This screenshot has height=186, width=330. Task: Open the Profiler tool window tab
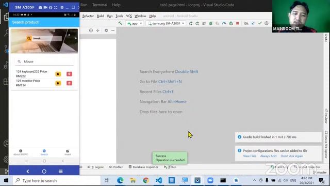115,167
